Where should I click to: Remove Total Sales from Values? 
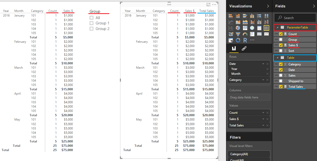point(267,125)
